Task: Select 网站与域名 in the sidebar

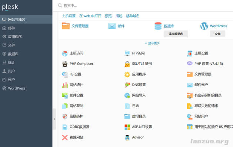Action: [x=26, y=20]
